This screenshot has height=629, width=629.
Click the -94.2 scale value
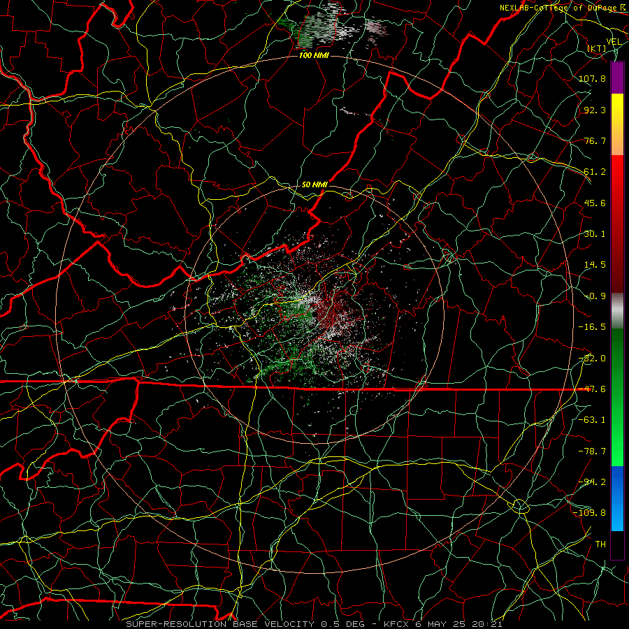[x=592, y=482]
